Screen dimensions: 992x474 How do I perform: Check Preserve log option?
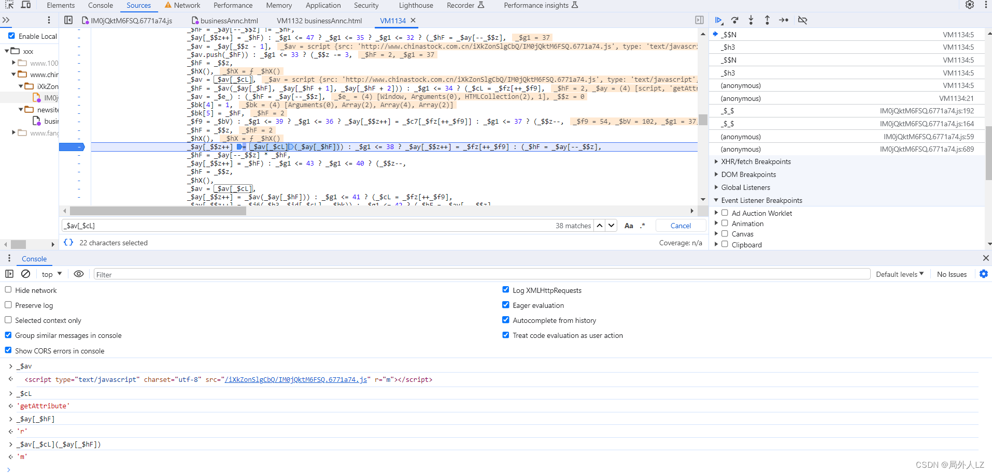pos(8,305)
